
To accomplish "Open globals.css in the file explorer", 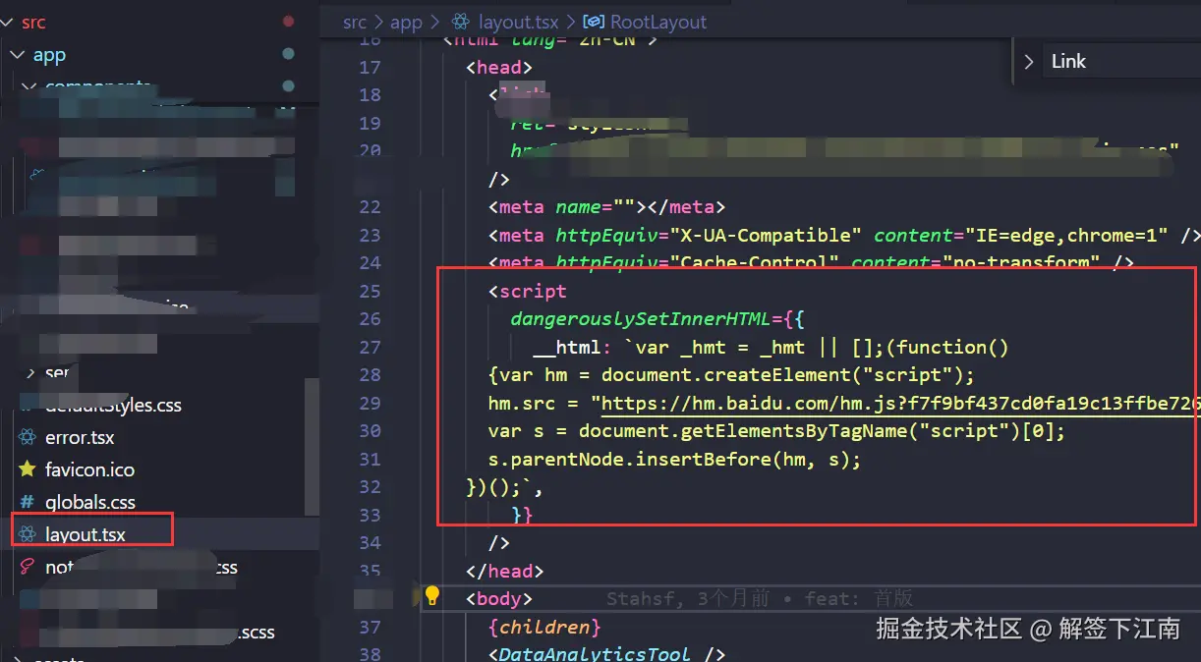I will point(90,502).
